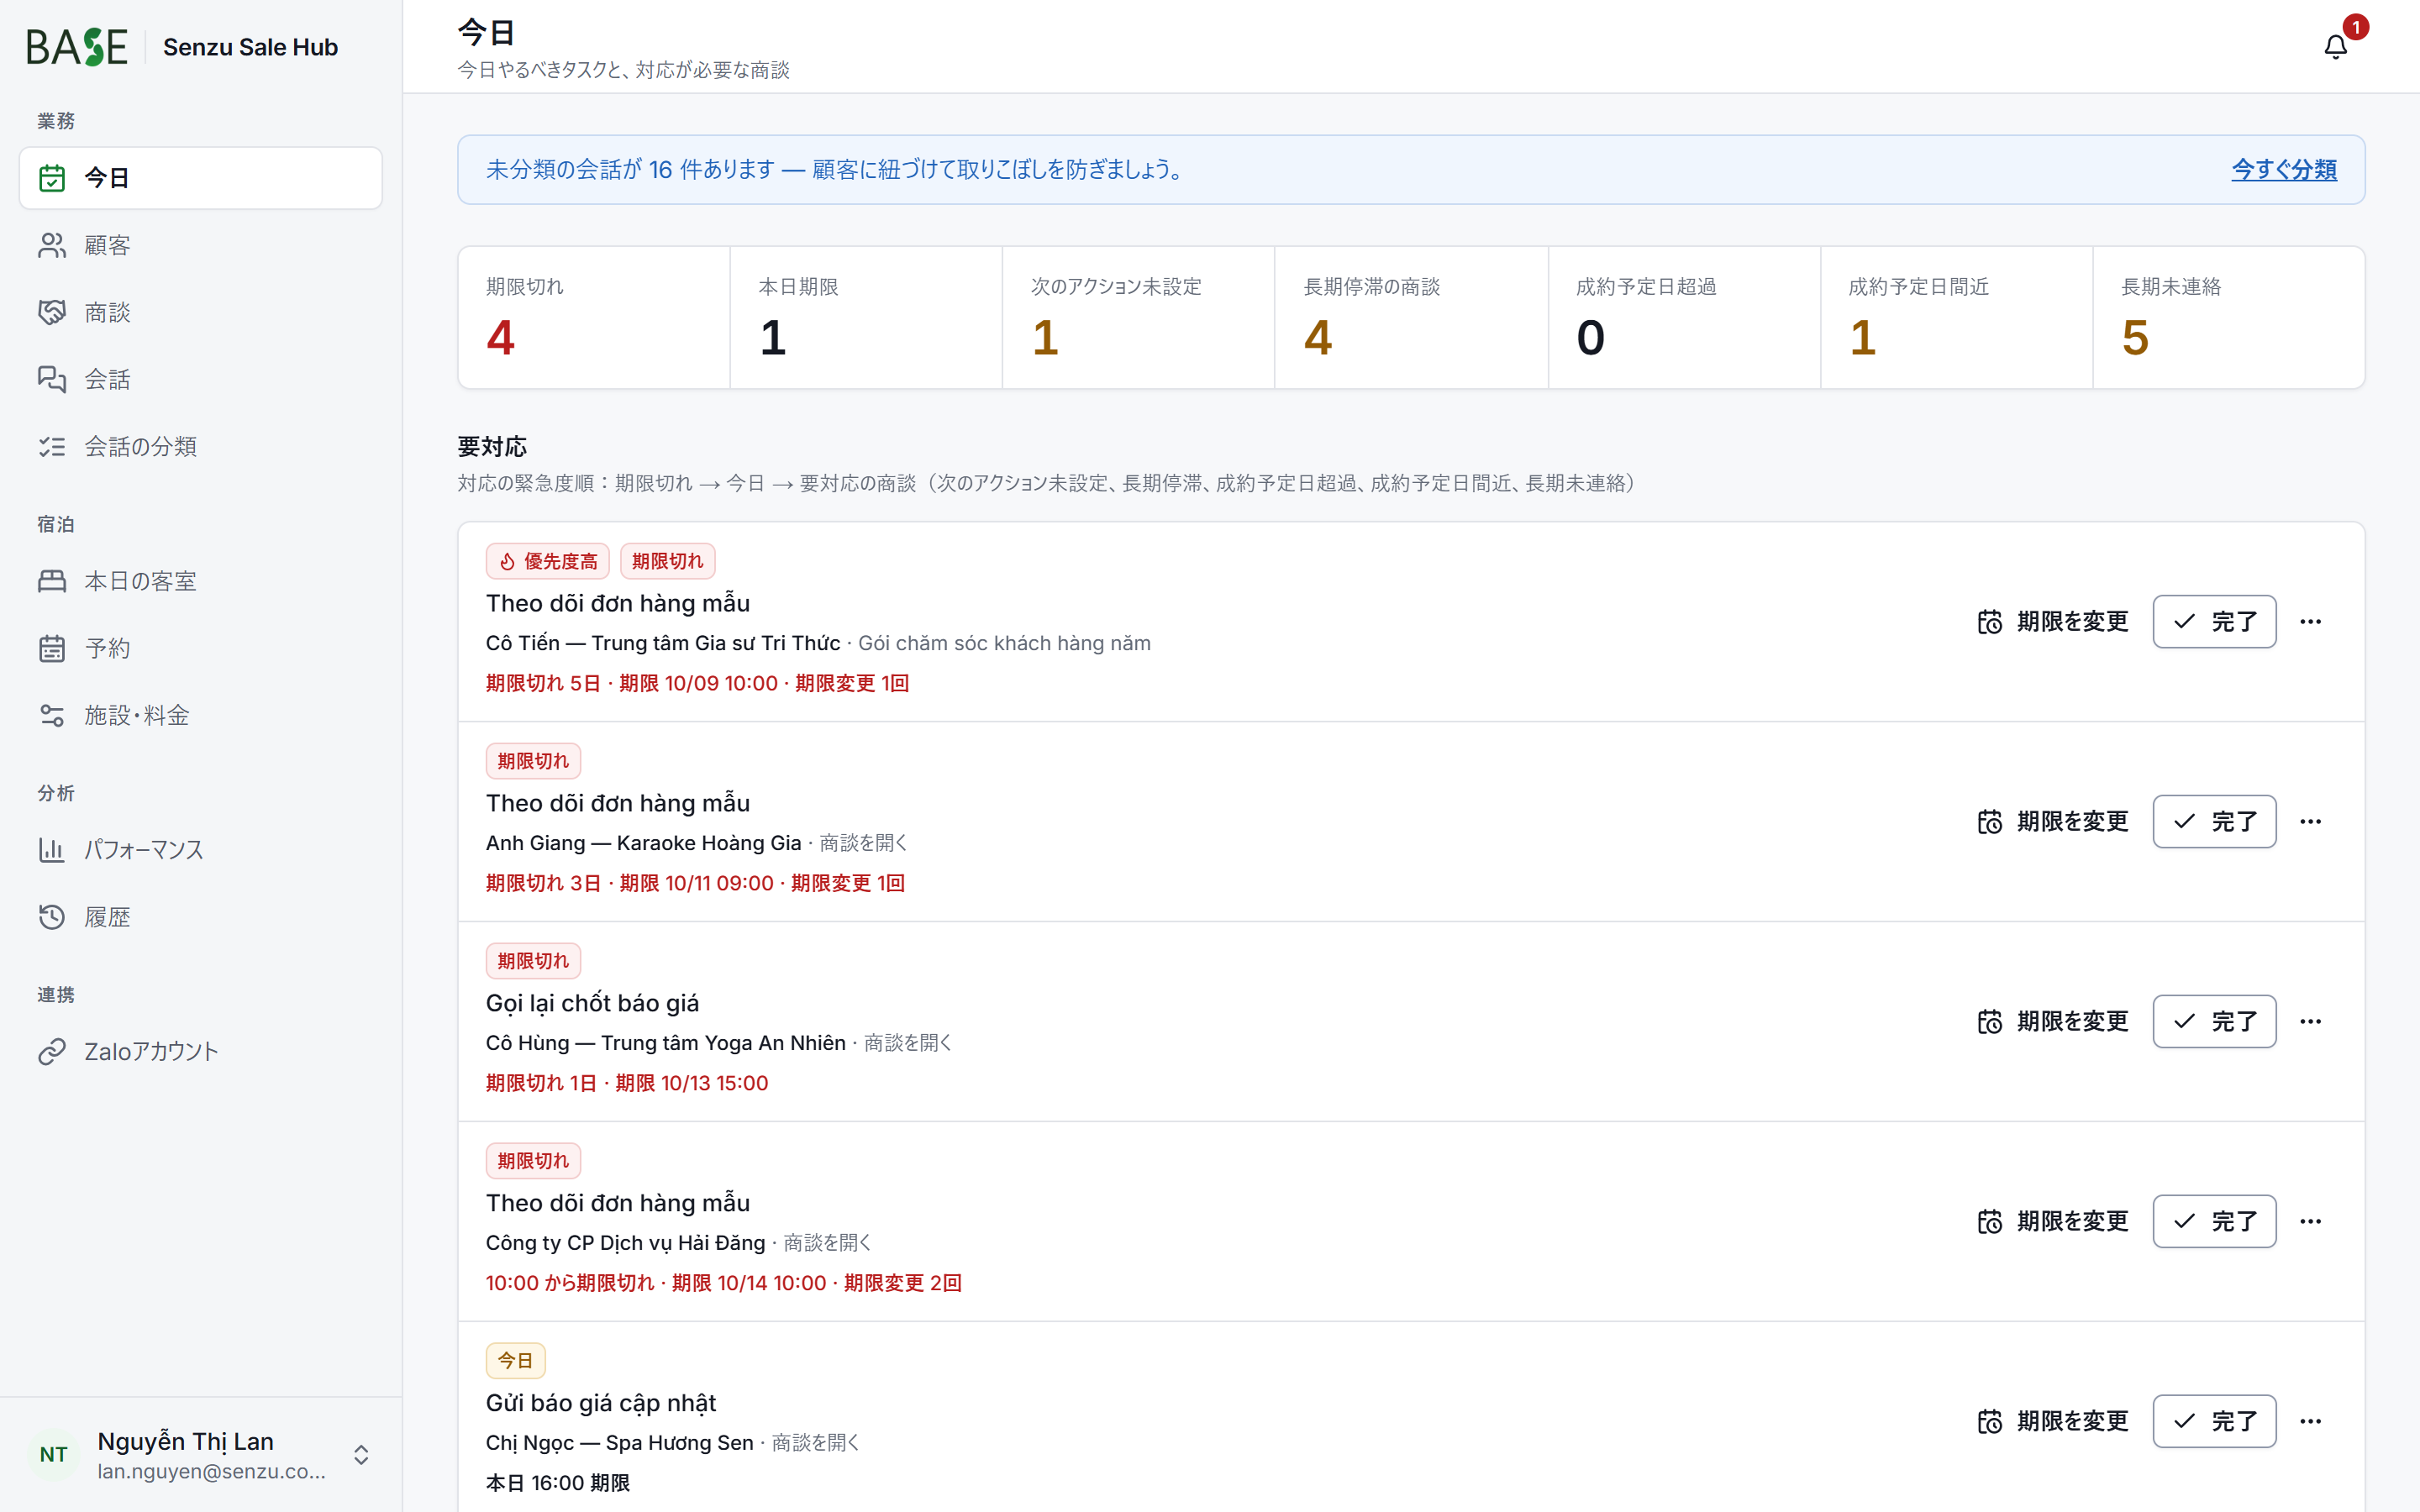The height and width of the screenshot is (1512, 2420).
Task: Open 本日の客室 bed icon
Action: click(x=52, y=581)
